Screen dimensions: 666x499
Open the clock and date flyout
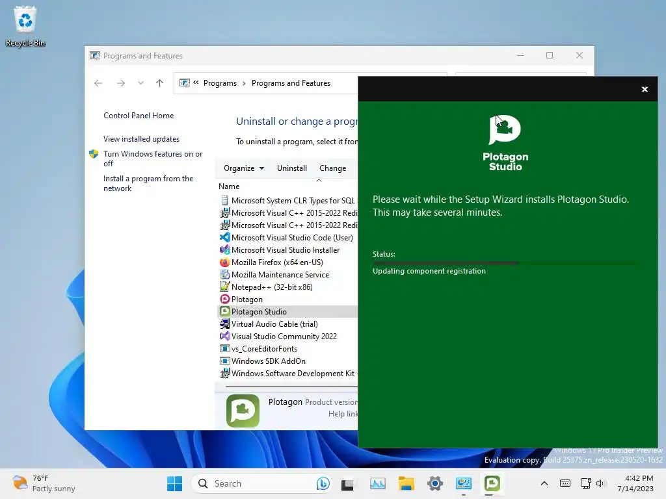(635, 483)
